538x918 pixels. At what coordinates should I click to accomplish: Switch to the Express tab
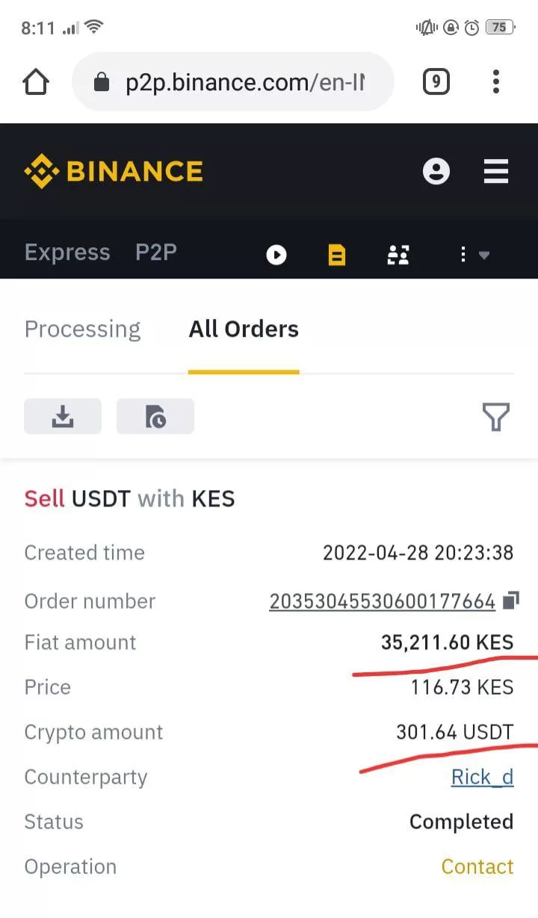(x=67, y=252)
